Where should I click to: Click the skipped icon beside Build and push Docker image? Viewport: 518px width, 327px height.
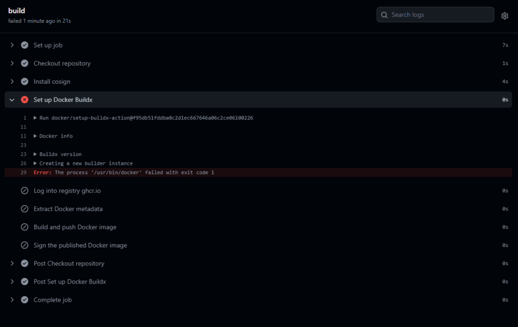(x=24, y=227)
